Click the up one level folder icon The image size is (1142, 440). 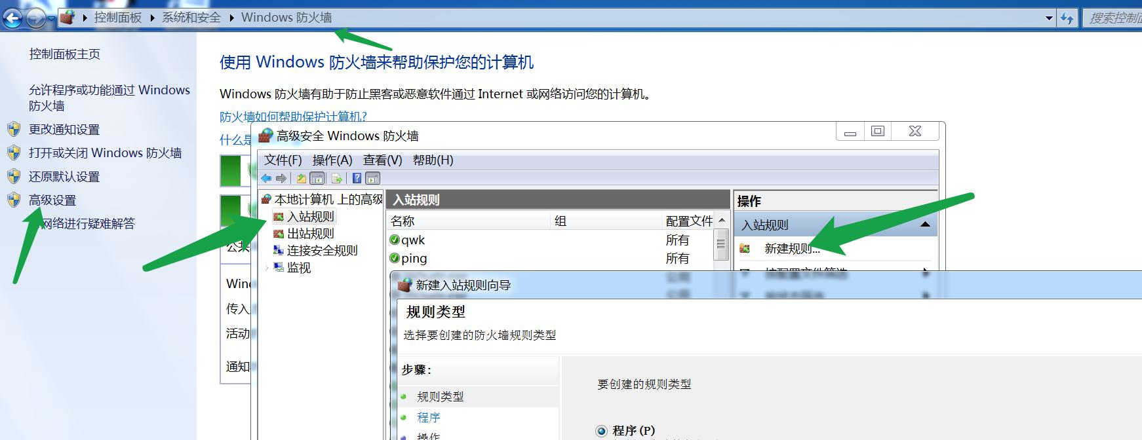pyautogui.click(x=301, y=178)
